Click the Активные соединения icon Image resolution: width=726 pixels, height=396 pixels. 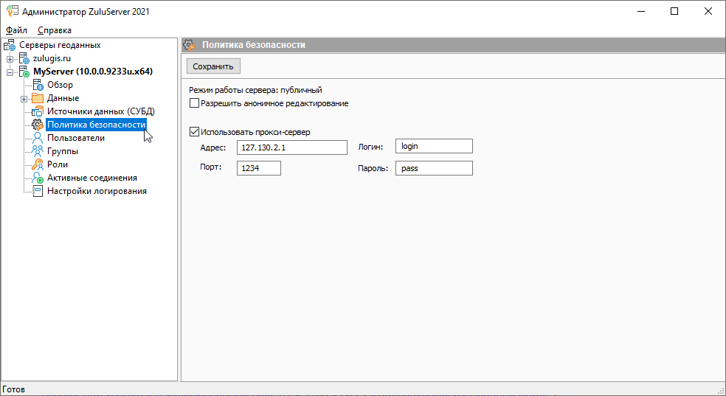tap(38, 178)
